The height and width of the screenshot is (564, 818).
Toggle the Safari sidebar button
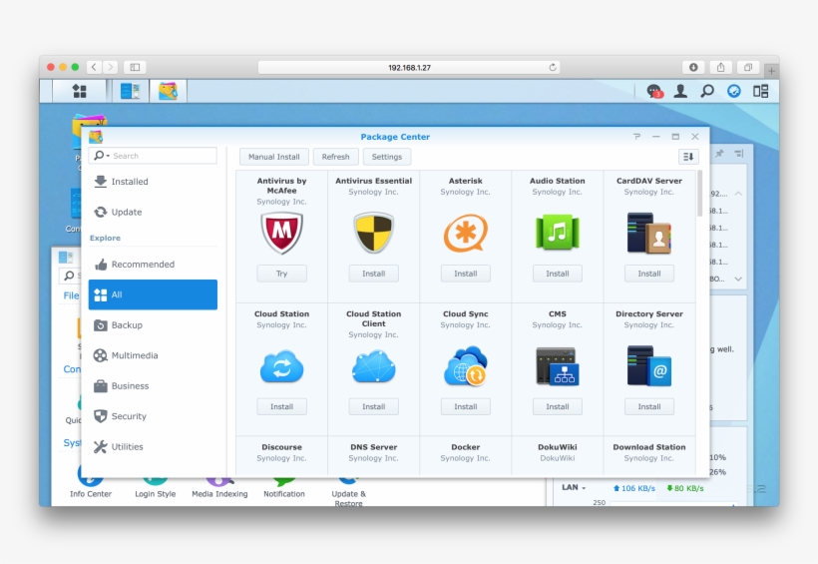pos(135,67)
